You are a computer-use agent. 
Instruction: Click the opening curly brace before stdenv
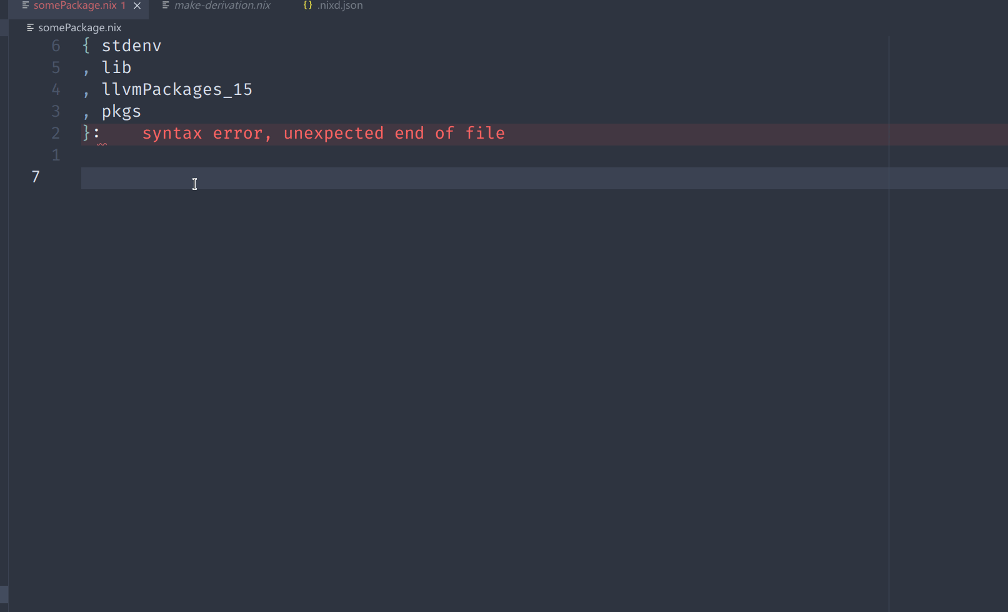86,46
